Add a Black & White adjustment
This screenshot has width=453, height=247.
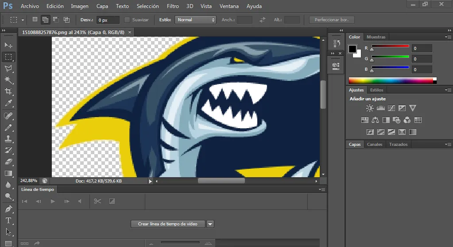click(386, 120)
